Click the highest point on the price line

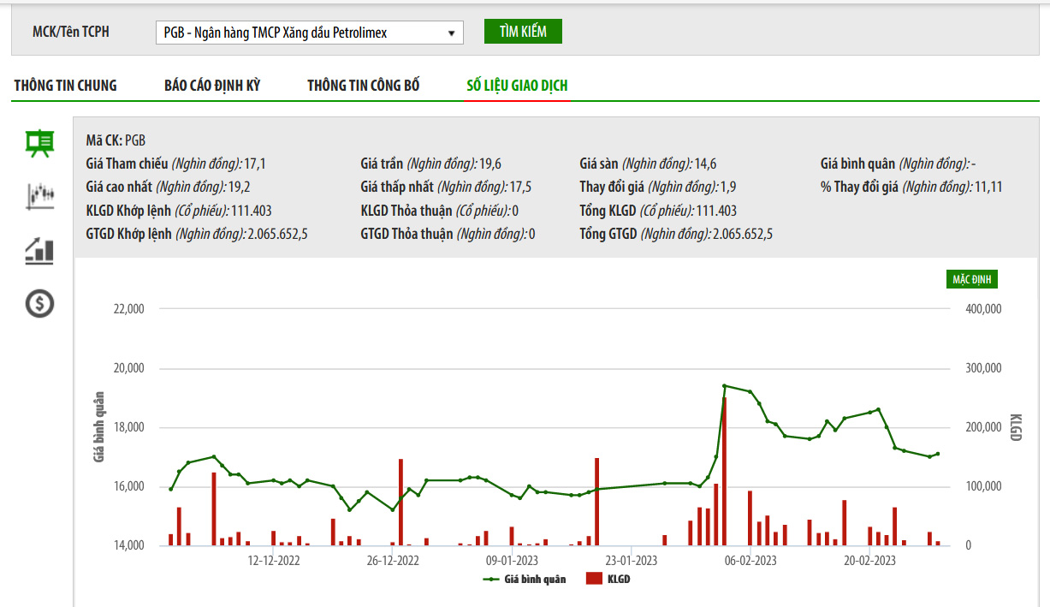[x=724, y=386]
